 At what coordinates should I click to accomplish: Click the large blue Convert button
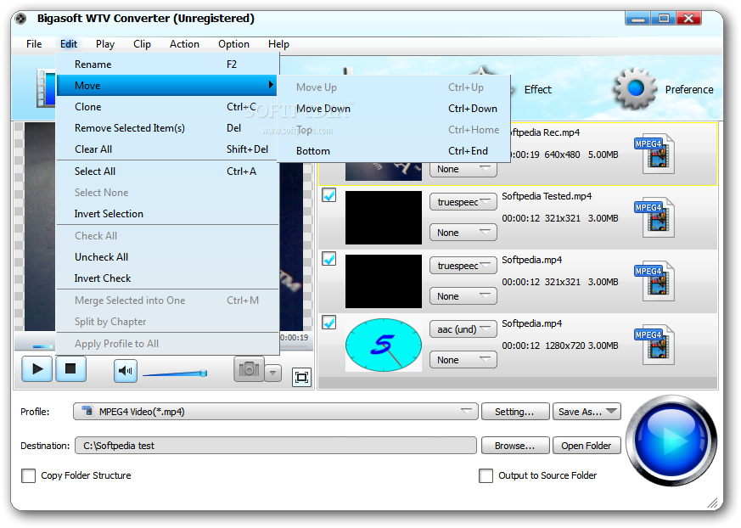[x=671, y=440]
